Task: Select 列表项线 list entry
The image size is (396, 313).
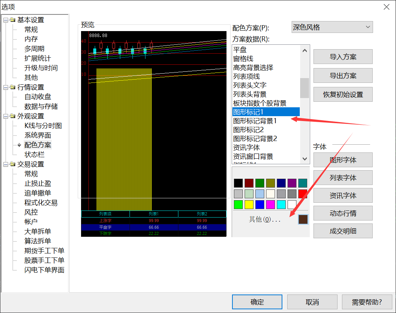Action: tap(266, 76)
